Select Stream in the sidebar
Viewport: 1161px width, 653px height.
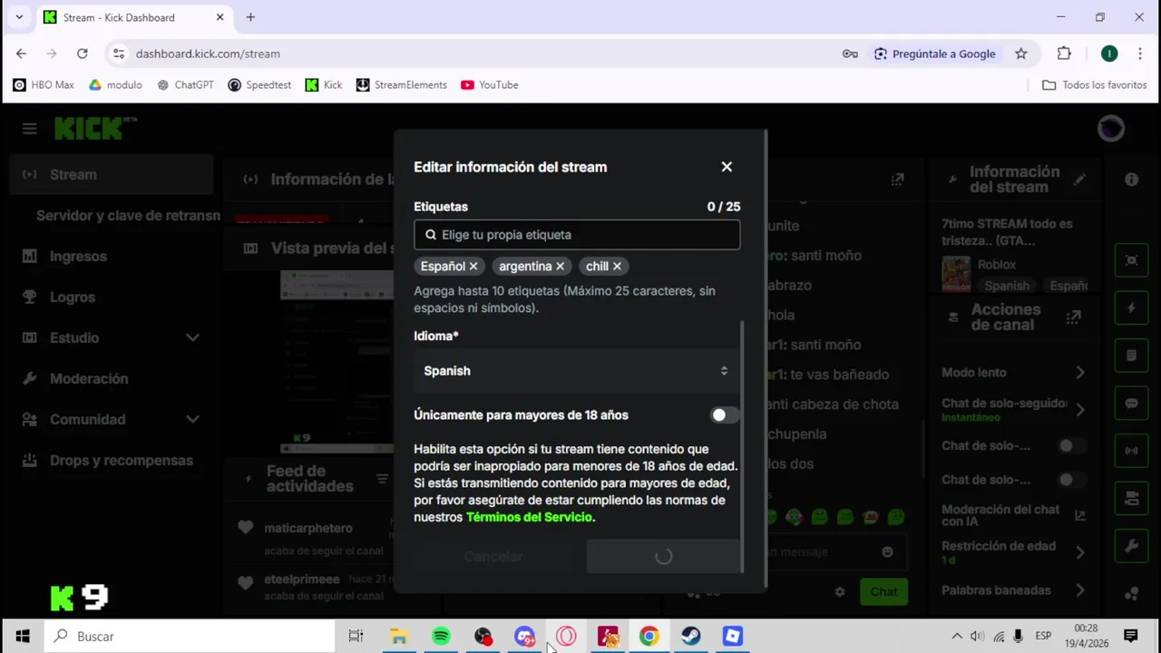pos(112,175)
